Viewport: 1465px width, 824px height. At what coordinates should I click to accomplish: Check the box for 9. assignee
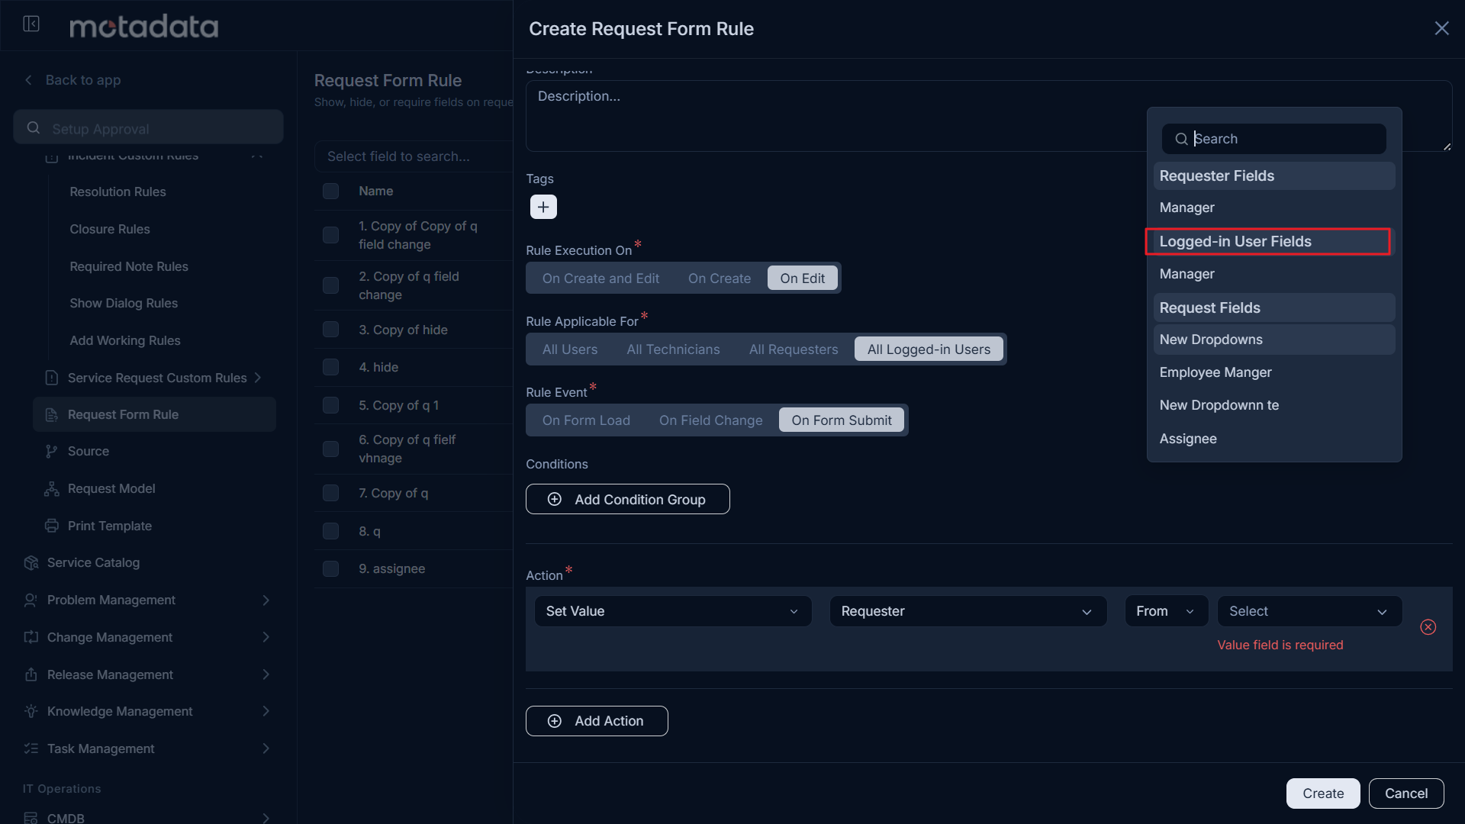(x=330, y=568)
